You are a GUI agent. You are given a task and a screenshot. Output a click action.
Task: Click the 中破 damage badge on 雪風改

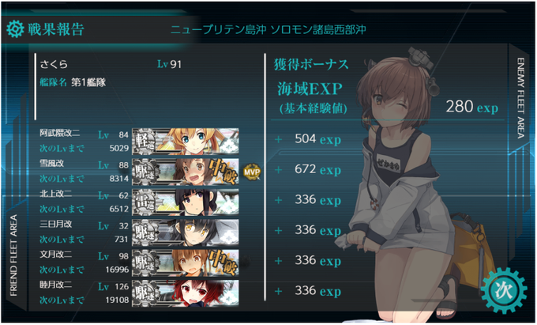[x=223, y=171]
